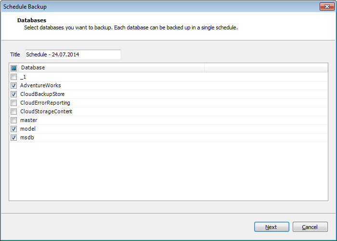
Task: Tick the master database checkbox
Action: coord(14,120)
